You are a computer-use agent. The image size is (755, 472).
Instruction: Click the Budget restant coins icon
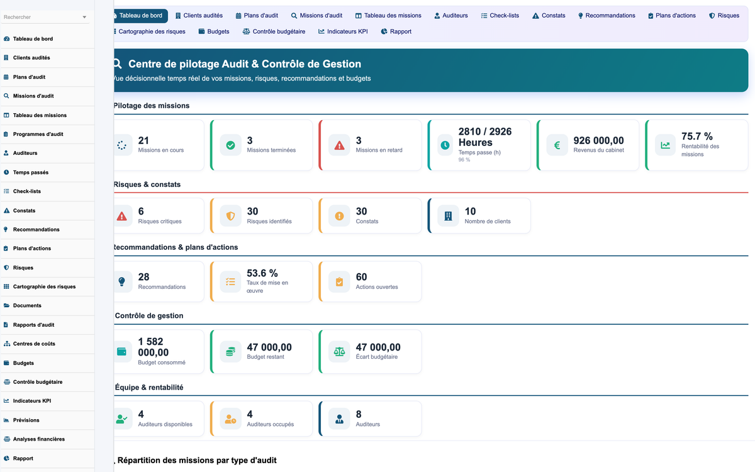click(x=231, y=352)
